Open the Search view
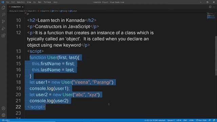The image size is (217, 122). point(3,14)
